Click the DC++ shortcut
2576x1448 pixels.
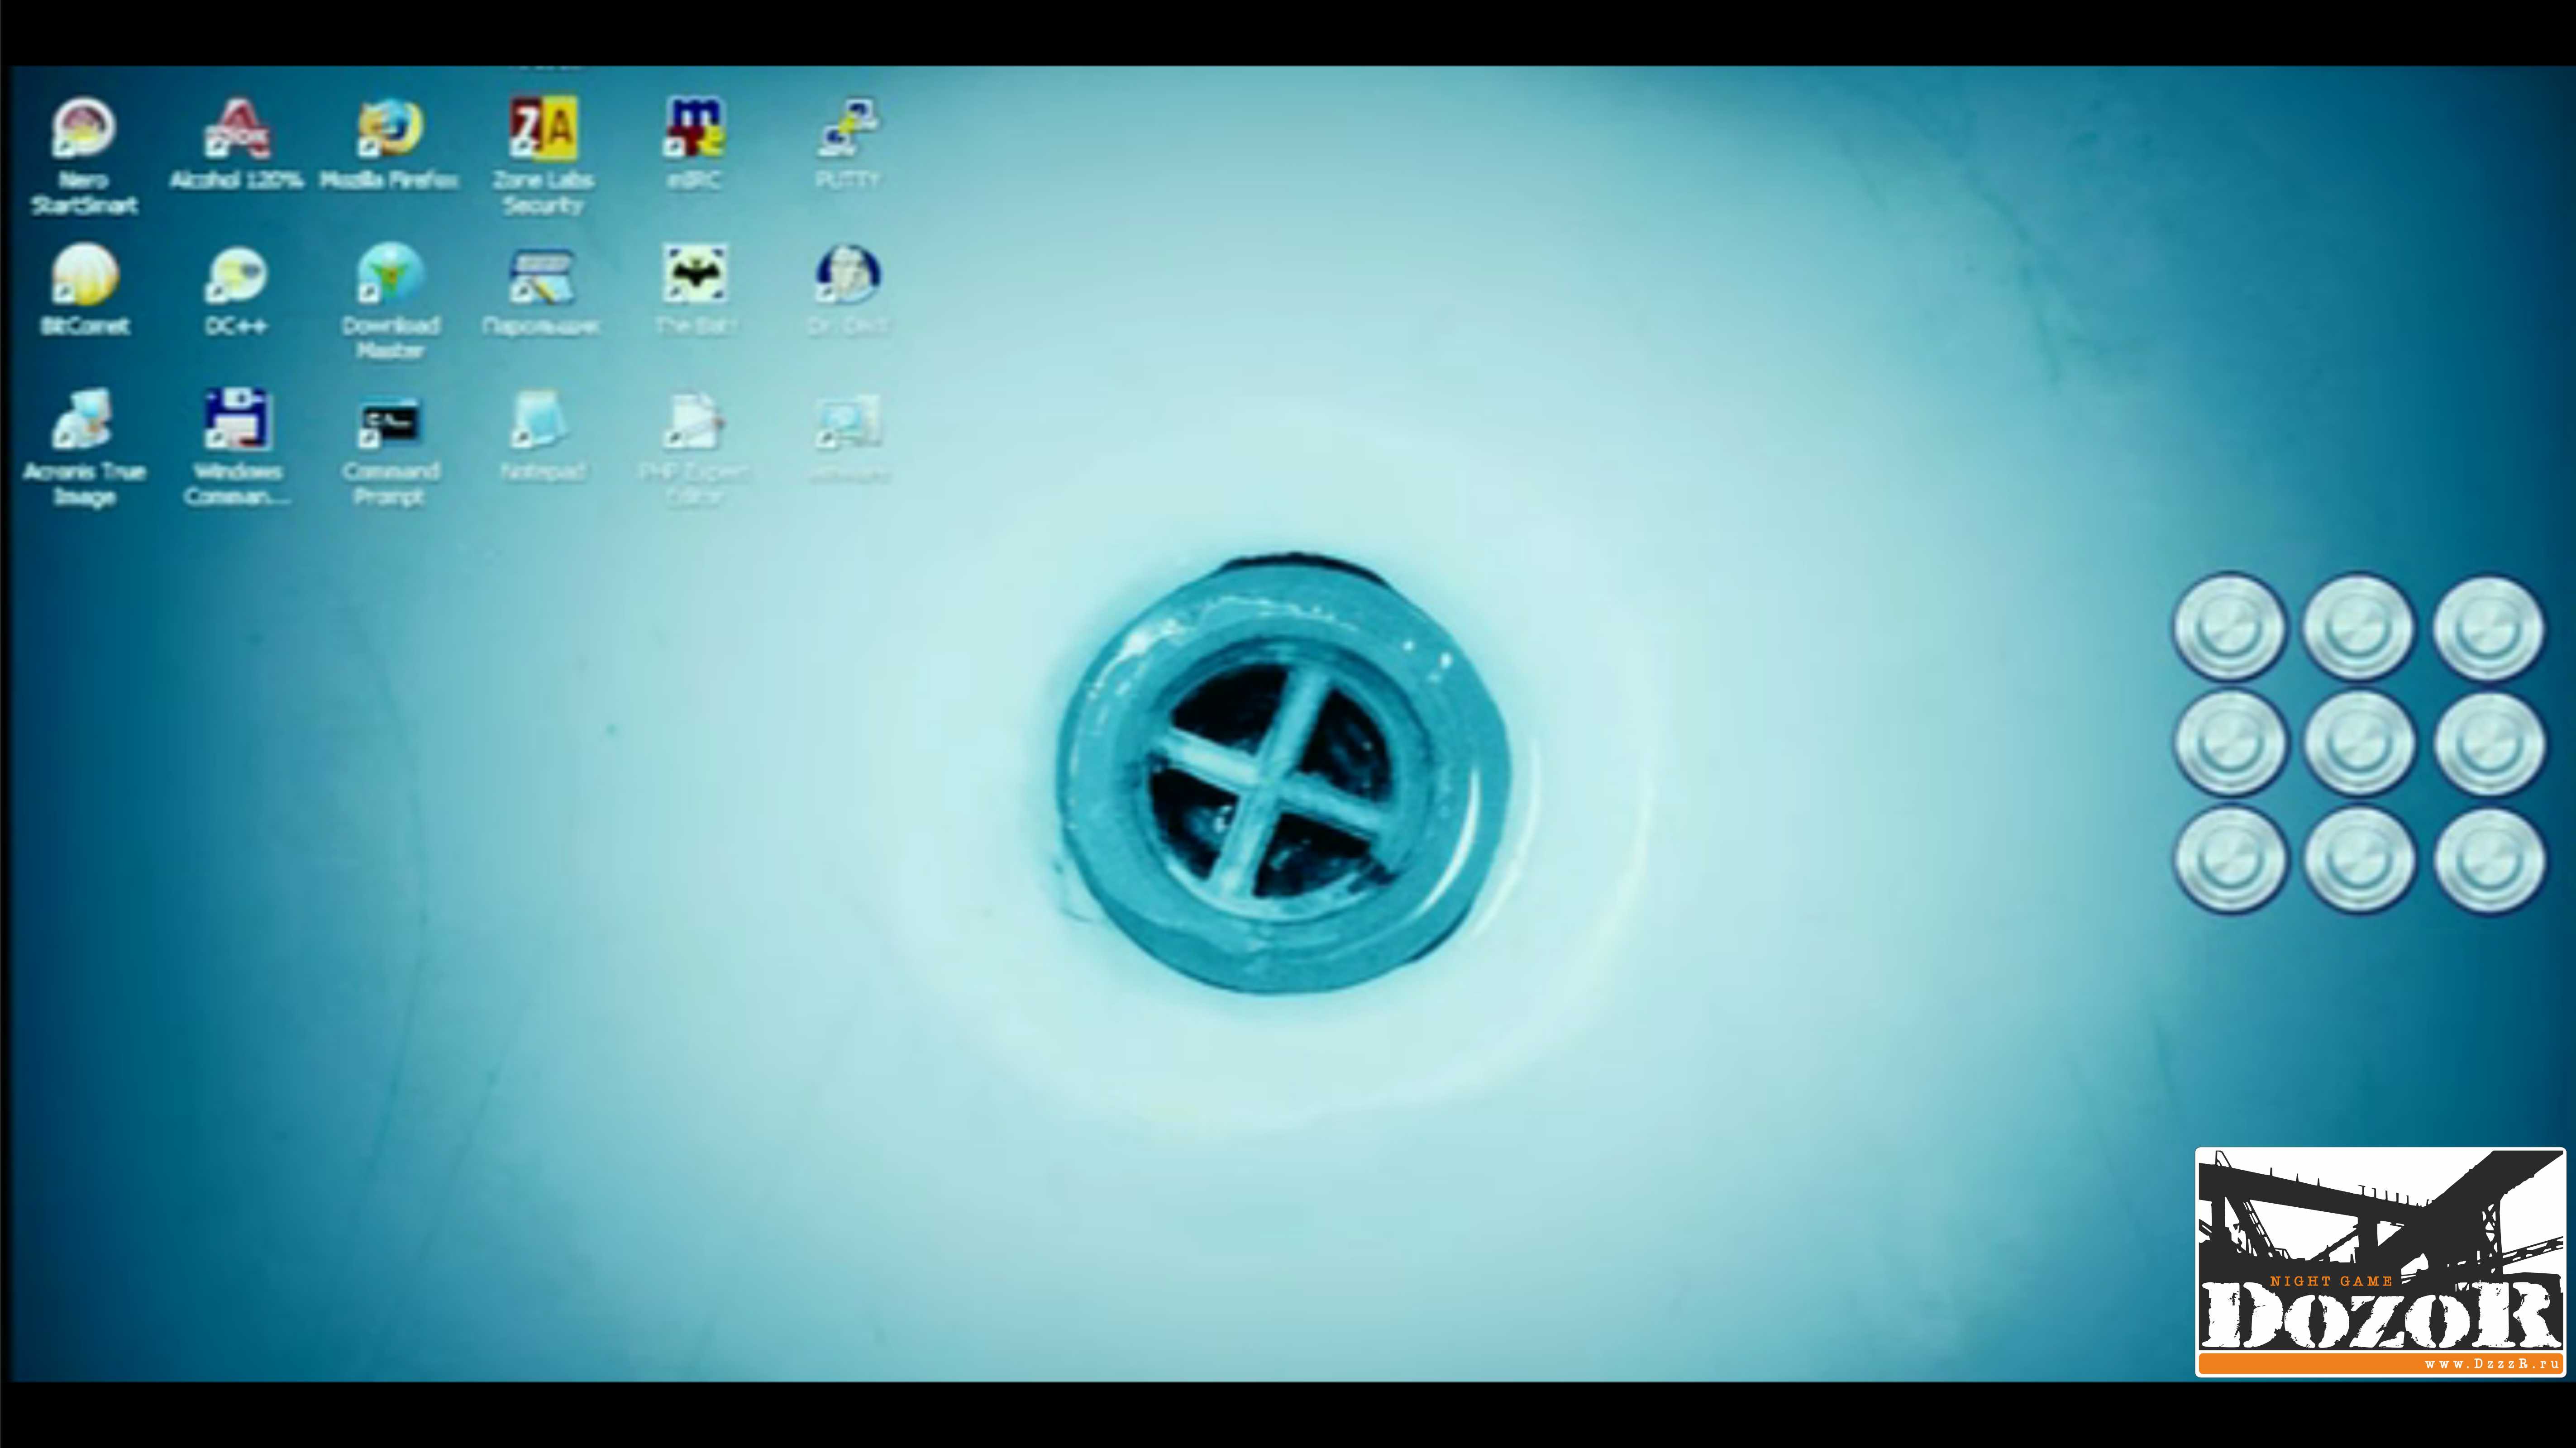tap(236, 275)
